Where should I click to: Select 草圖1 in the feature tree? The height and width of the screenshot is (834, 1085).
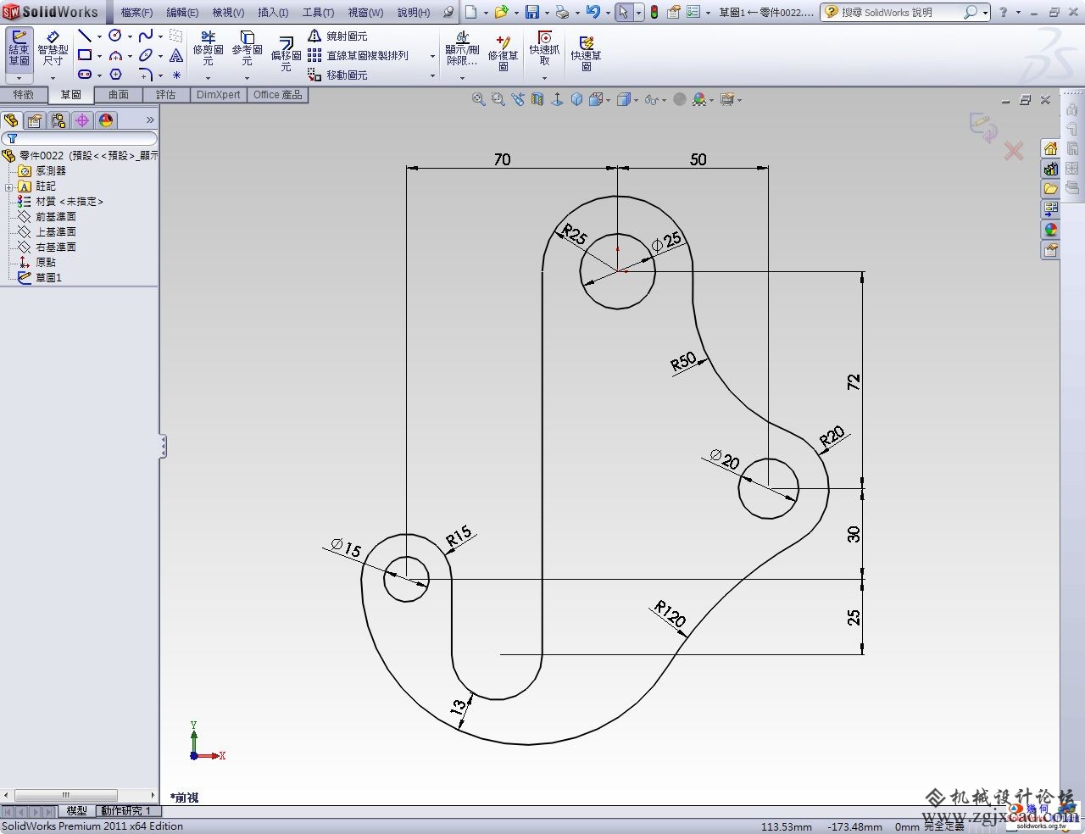[x=48, y=278]
